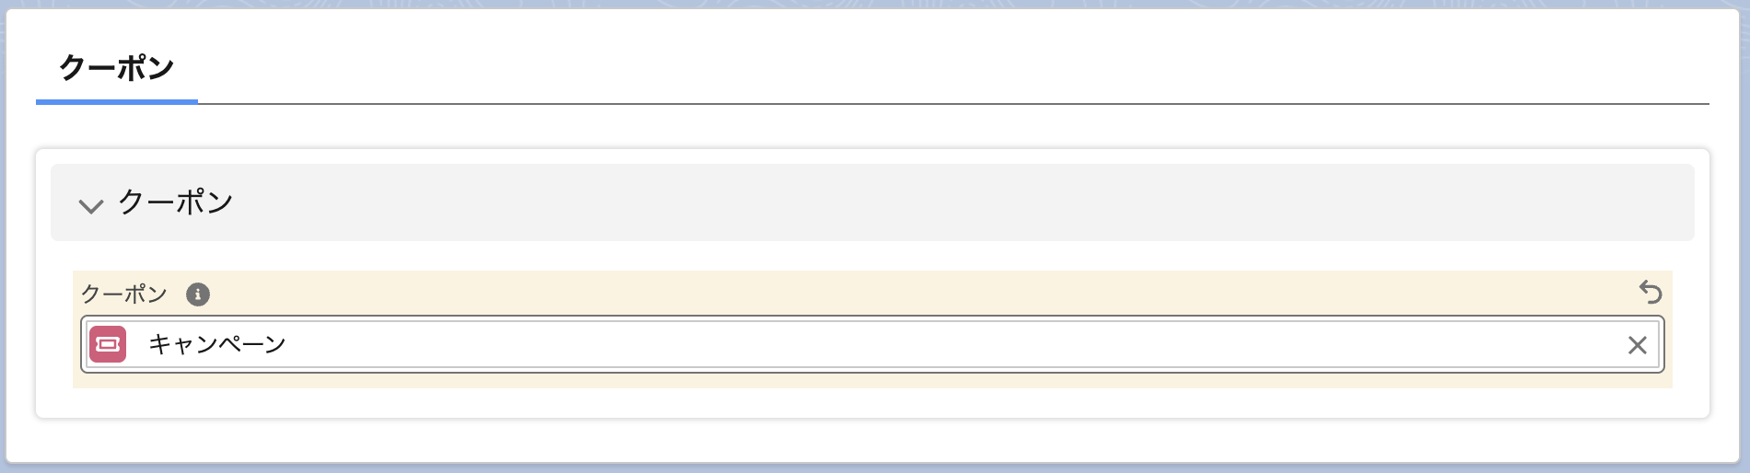The width and height of the screenshot is (1750, 473).
Task: Collapse the クーポン section chevron
Action: point(90,205)
